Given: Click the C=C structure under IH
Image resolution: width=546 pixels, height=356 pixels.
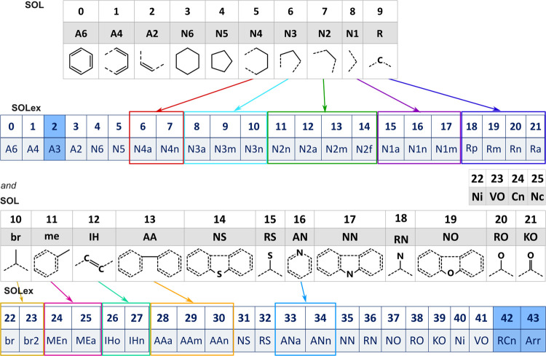Looking at the screenshot, I should point(94,264).
